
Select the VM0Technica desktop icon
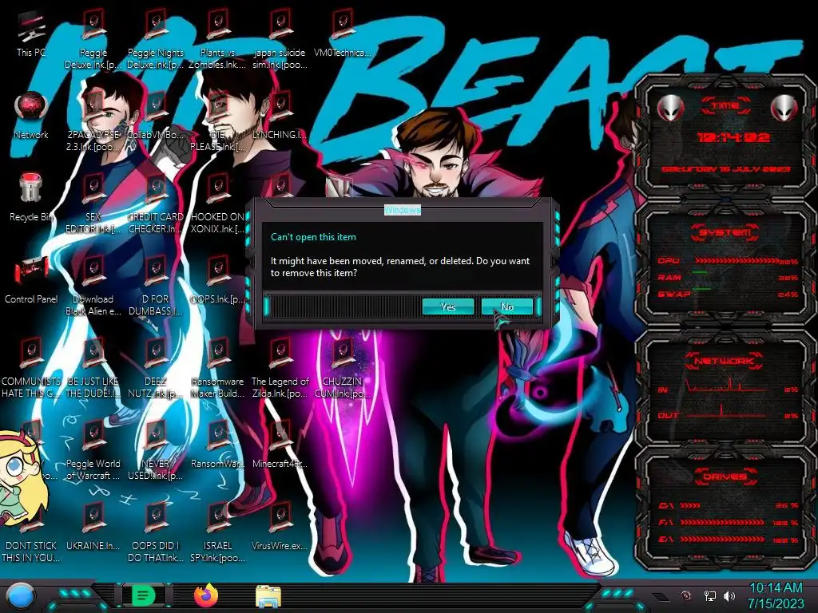pos(342,34)
